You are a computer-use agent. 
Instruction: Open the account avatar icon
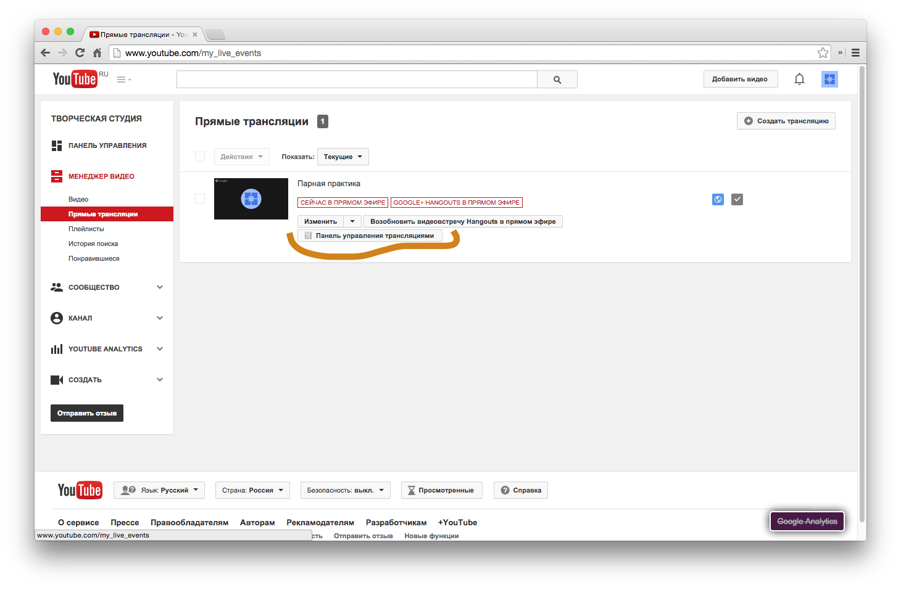tap(829, 79)
